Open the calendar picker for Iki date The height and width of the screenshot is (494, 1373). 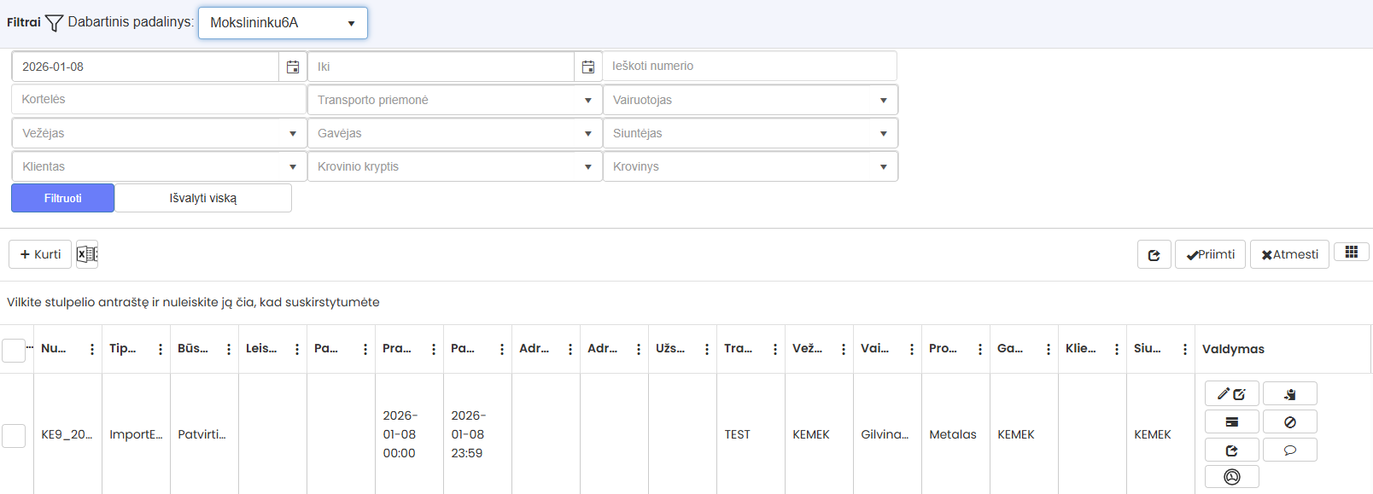coord(588,67)
